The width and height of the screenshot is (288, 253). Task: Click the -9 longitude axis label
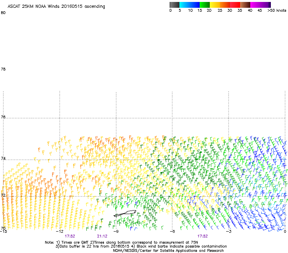[x=116, y=231]
